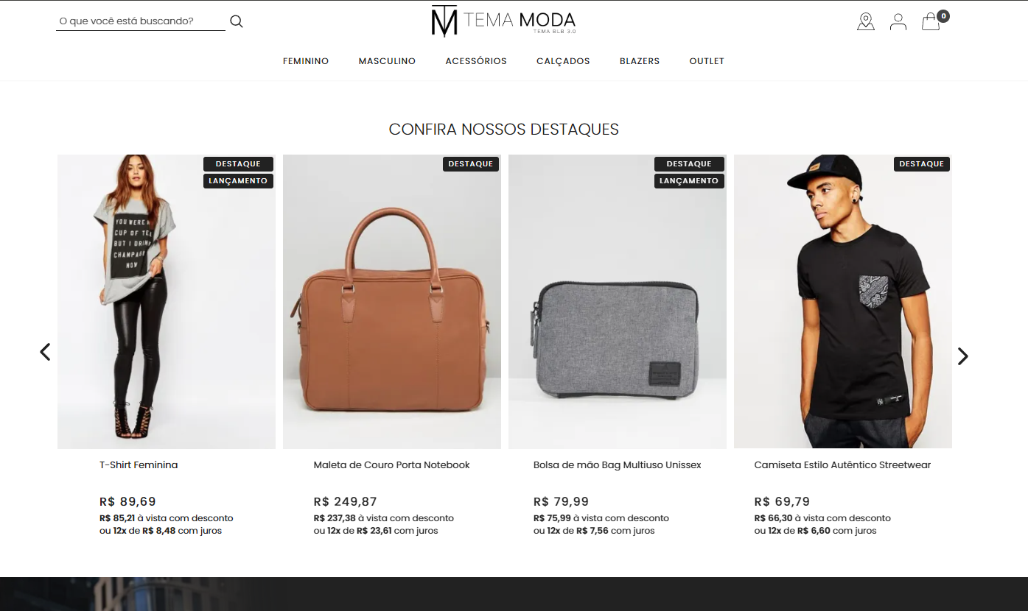Image resolution: width=1028 pixels, height=611 pixels.
Task: Open T-Shirt Feminina product link
Action: 139,465
